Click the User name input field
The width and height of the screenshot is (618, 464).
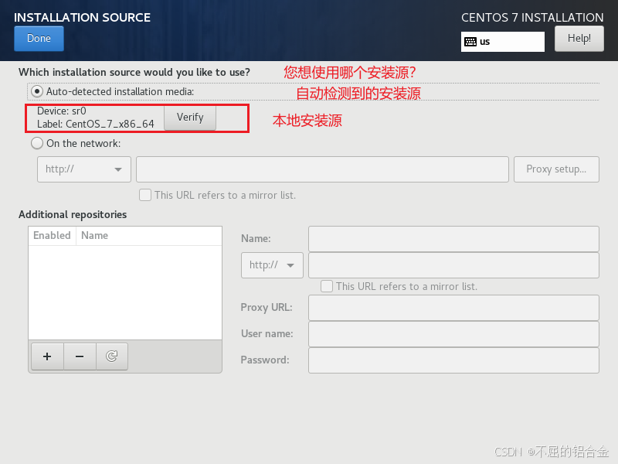pyautogui.click(x=453, y=334)
